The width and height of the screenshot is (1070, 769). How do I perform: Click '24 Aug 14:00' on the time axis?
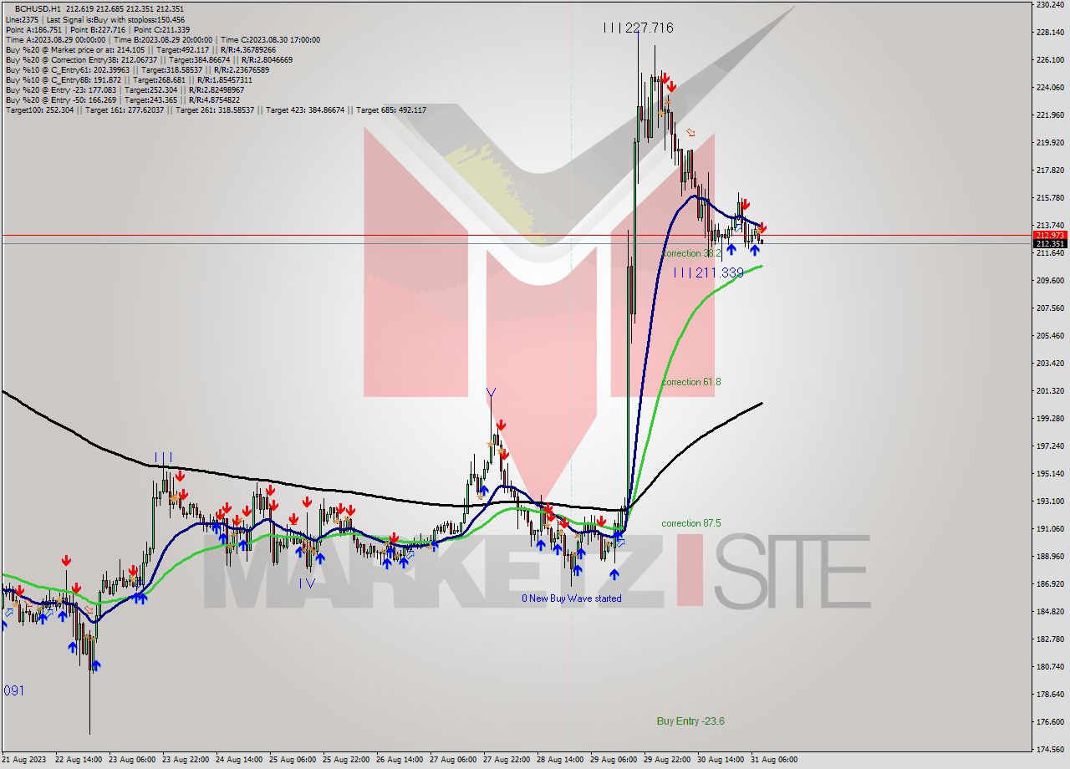click(x=239, y=760)
